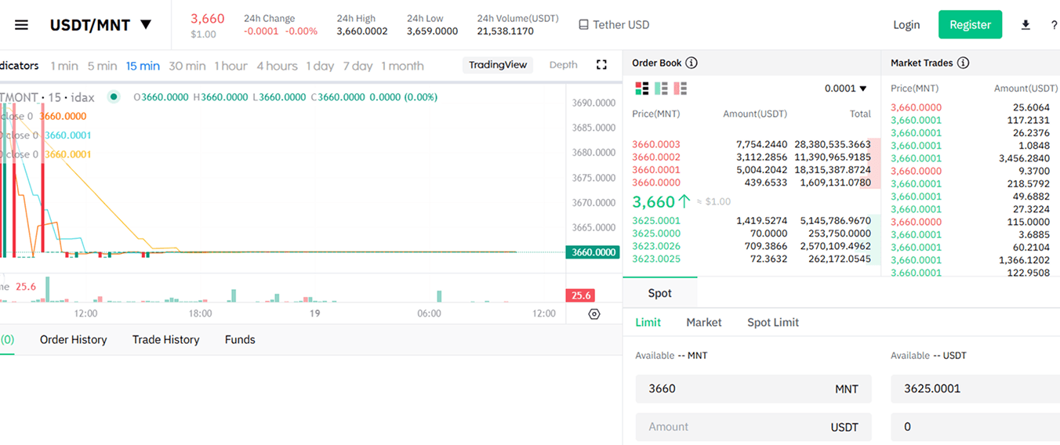The height and width of the screenshot is (445, 1060).
Task: Open the Trade History tab
Action: [165, 339]
